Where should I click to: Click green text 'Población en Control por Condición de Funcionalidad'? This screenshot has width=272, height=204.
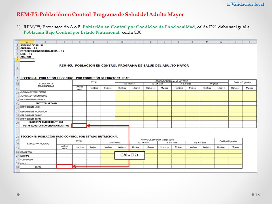click(139, 27)
